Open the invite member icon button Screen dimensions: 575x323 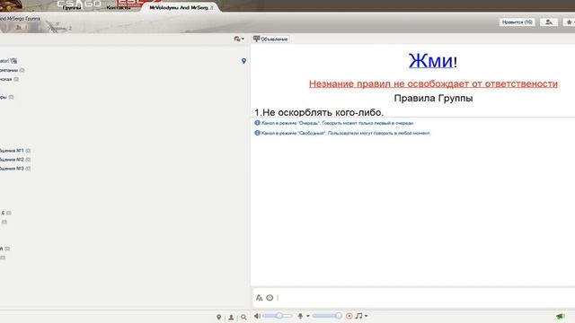coord(549,22)
